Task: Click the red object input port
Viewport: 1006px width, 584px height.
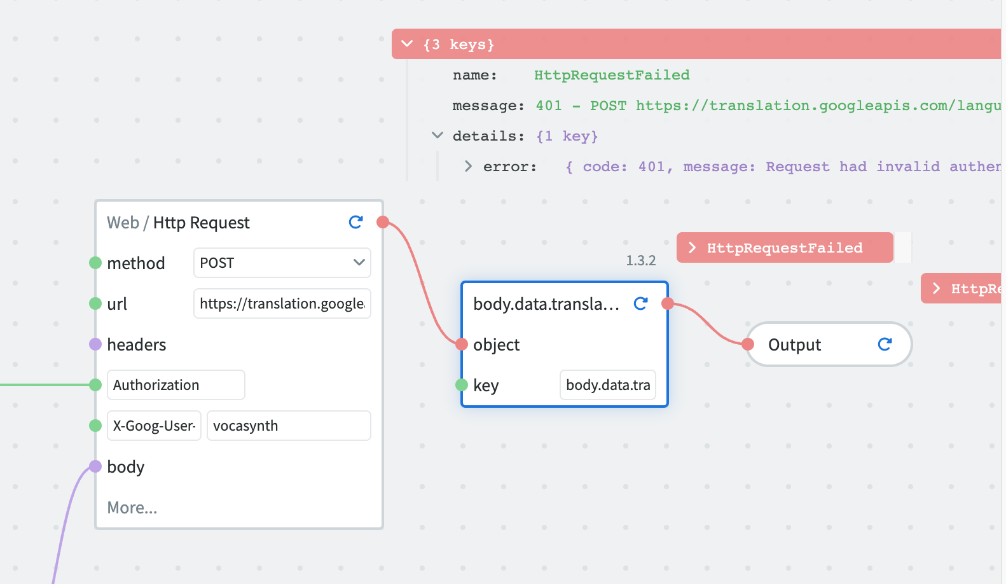Action: (x=462, y=344)
